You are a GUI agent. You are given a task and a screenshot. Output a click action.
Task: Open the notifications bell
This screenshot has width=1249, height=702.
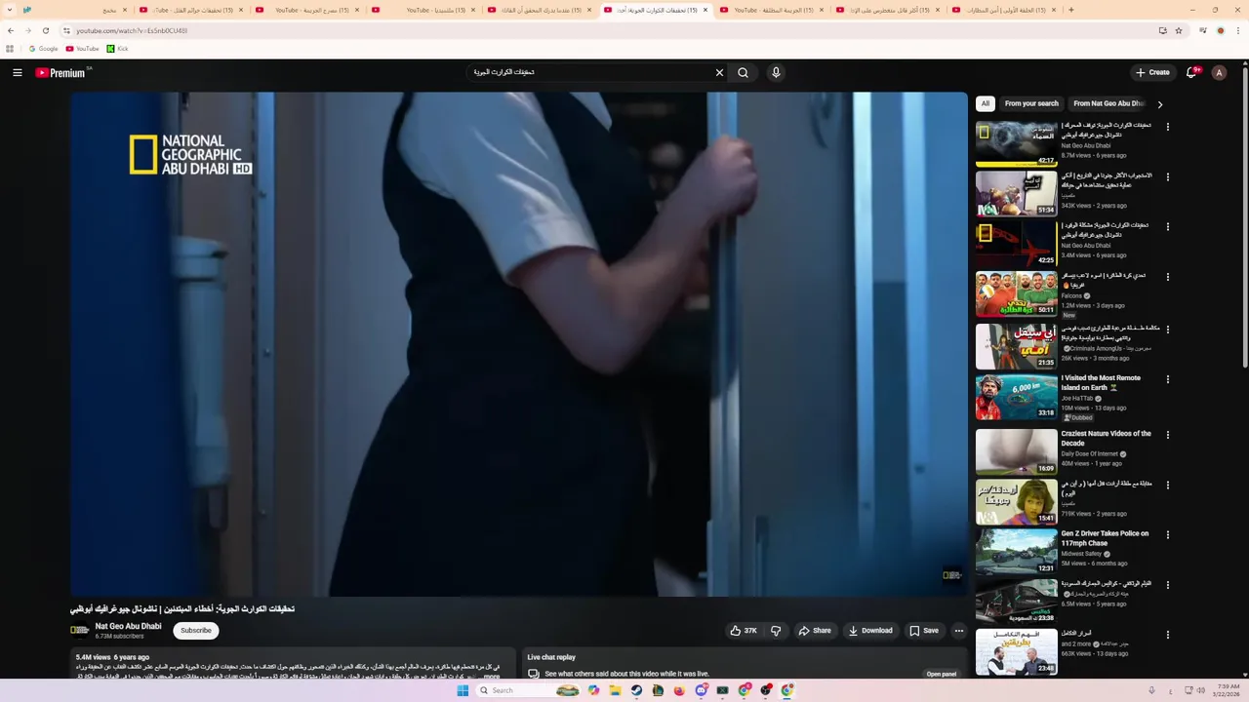pos(1191,72)
